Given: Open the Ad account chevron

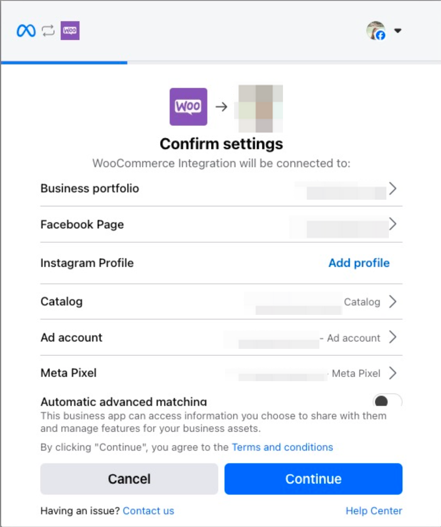Looking at the screenshot, I should [393, 337].
